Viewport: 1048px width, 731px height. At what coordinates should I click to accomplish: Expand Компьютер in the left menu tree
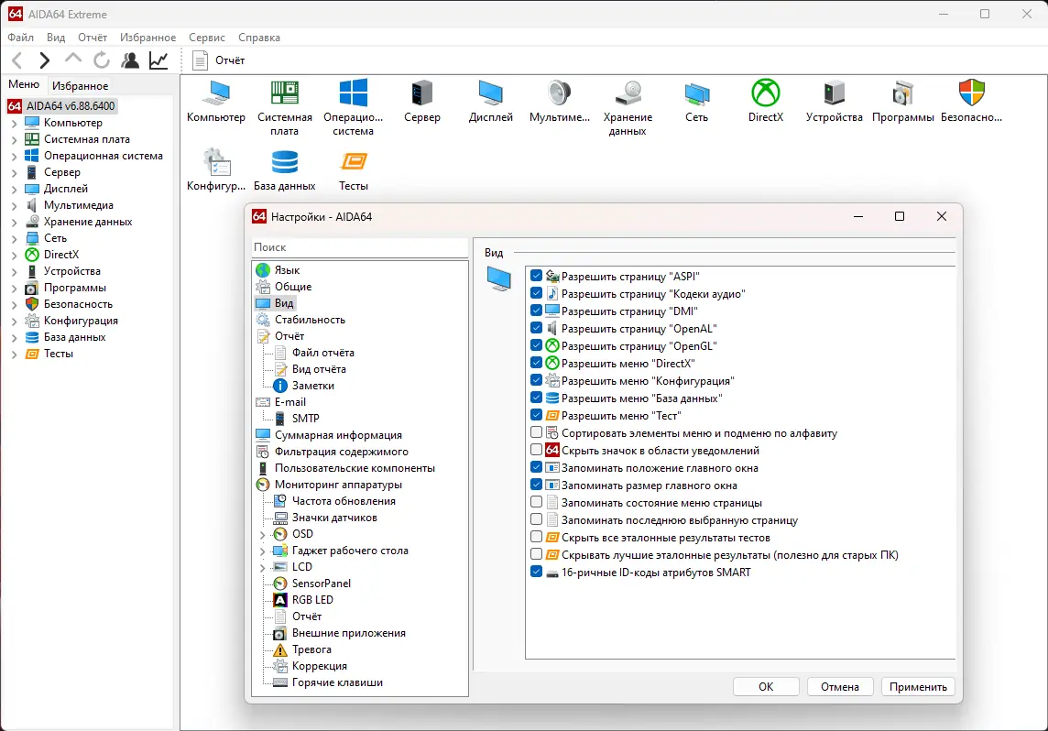14,123
